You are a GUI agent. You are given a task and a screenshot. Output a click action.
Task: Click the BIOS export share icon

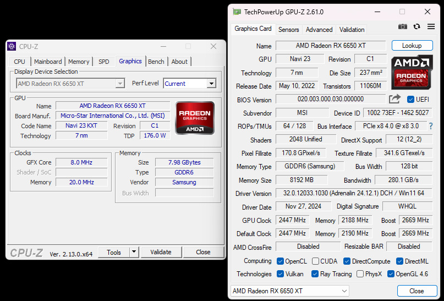394,99
